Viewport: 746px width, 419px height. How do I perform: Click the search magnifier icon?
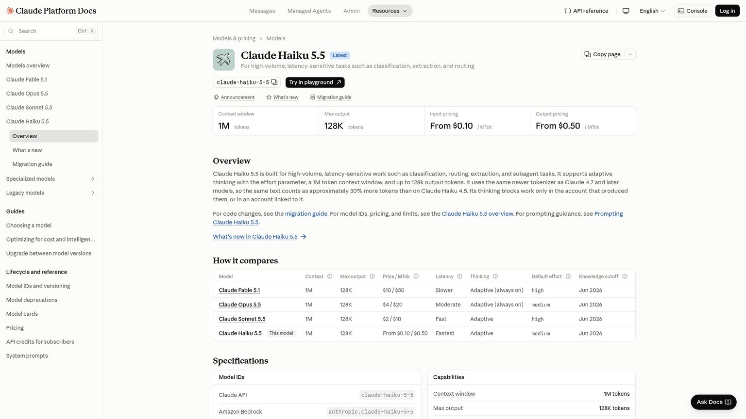tap(11, 31)
